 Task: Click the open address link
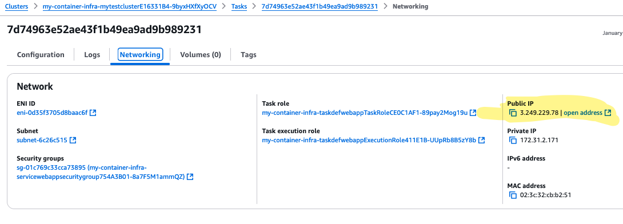tap(583, 113)
